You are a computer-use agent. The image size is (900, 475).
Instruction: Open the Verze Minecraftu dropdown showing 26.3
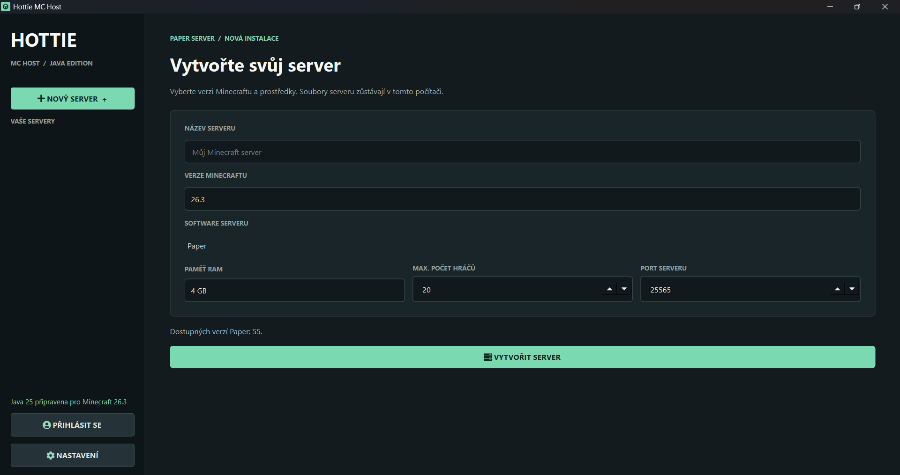[522, 199]
